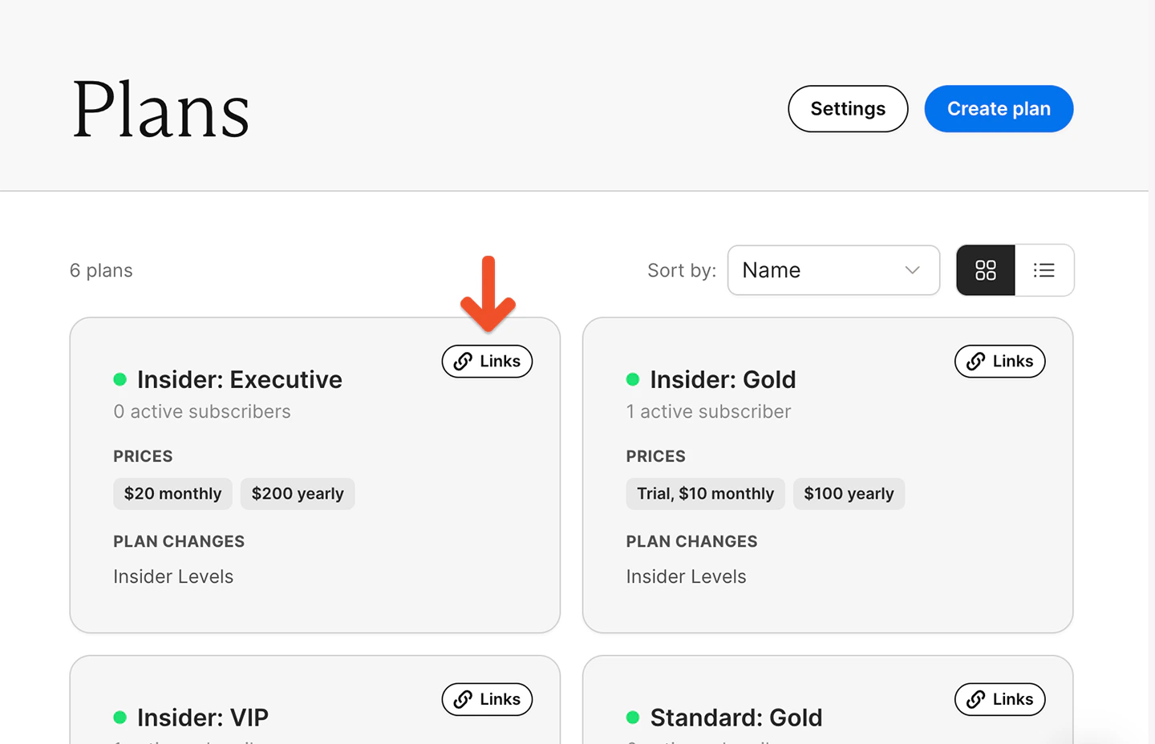Open the Settings page
The image size is (1155, 744).
pyautogui.click(x=848, y=108)
